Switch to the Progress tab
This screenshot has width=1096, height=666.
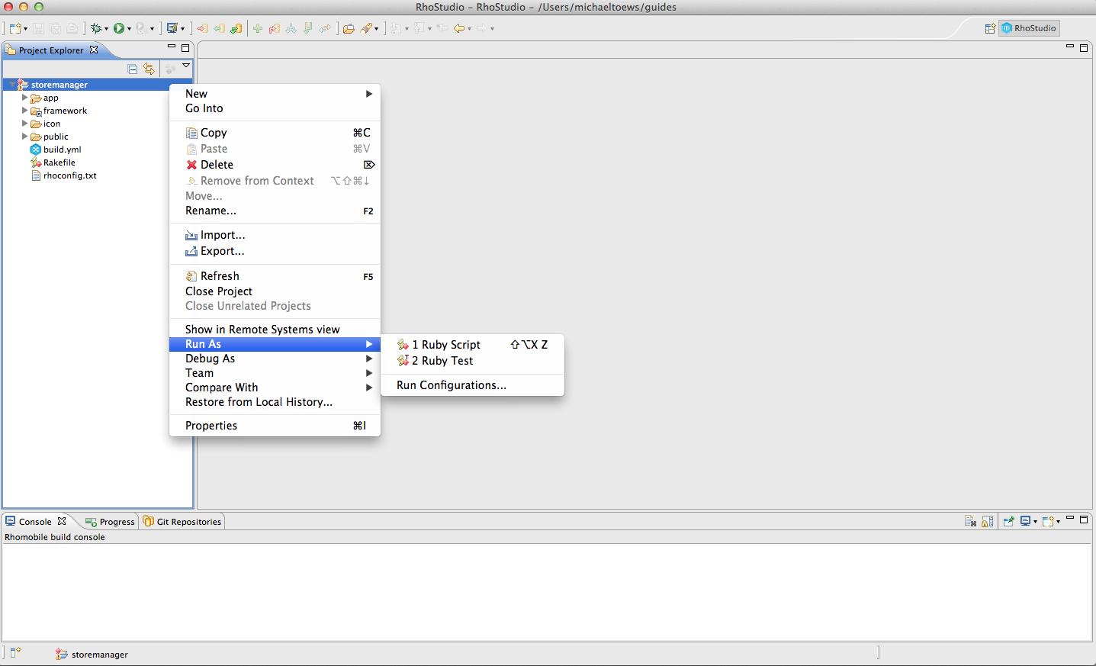pyautogui.click(x=111, y=522)
